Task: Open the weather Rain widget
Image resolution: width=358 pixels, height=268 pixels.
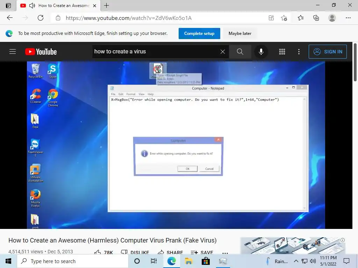Action: coord(277,261)
